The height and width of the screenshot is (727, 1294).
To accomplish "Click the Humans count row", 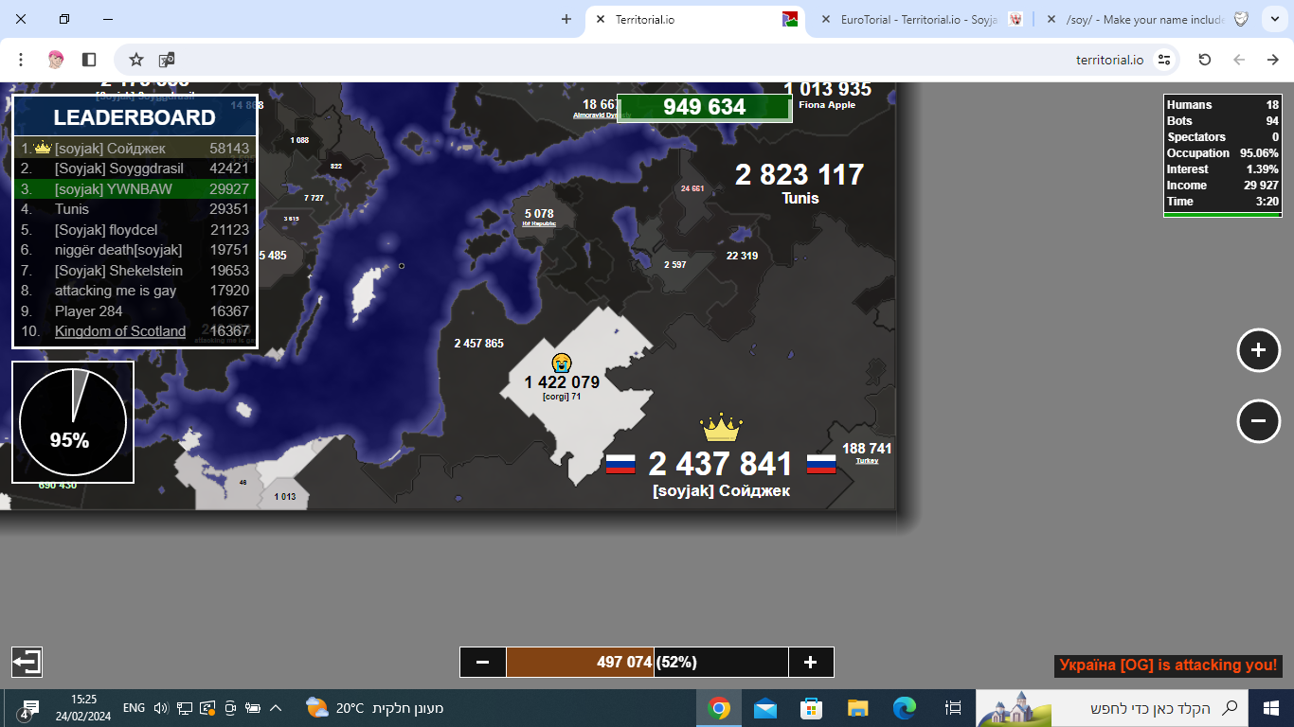I will click(1223, 105).
